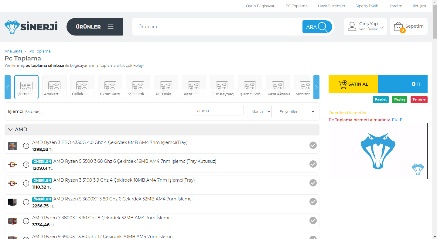Open the shopping cart bag icon

point(398,26)
